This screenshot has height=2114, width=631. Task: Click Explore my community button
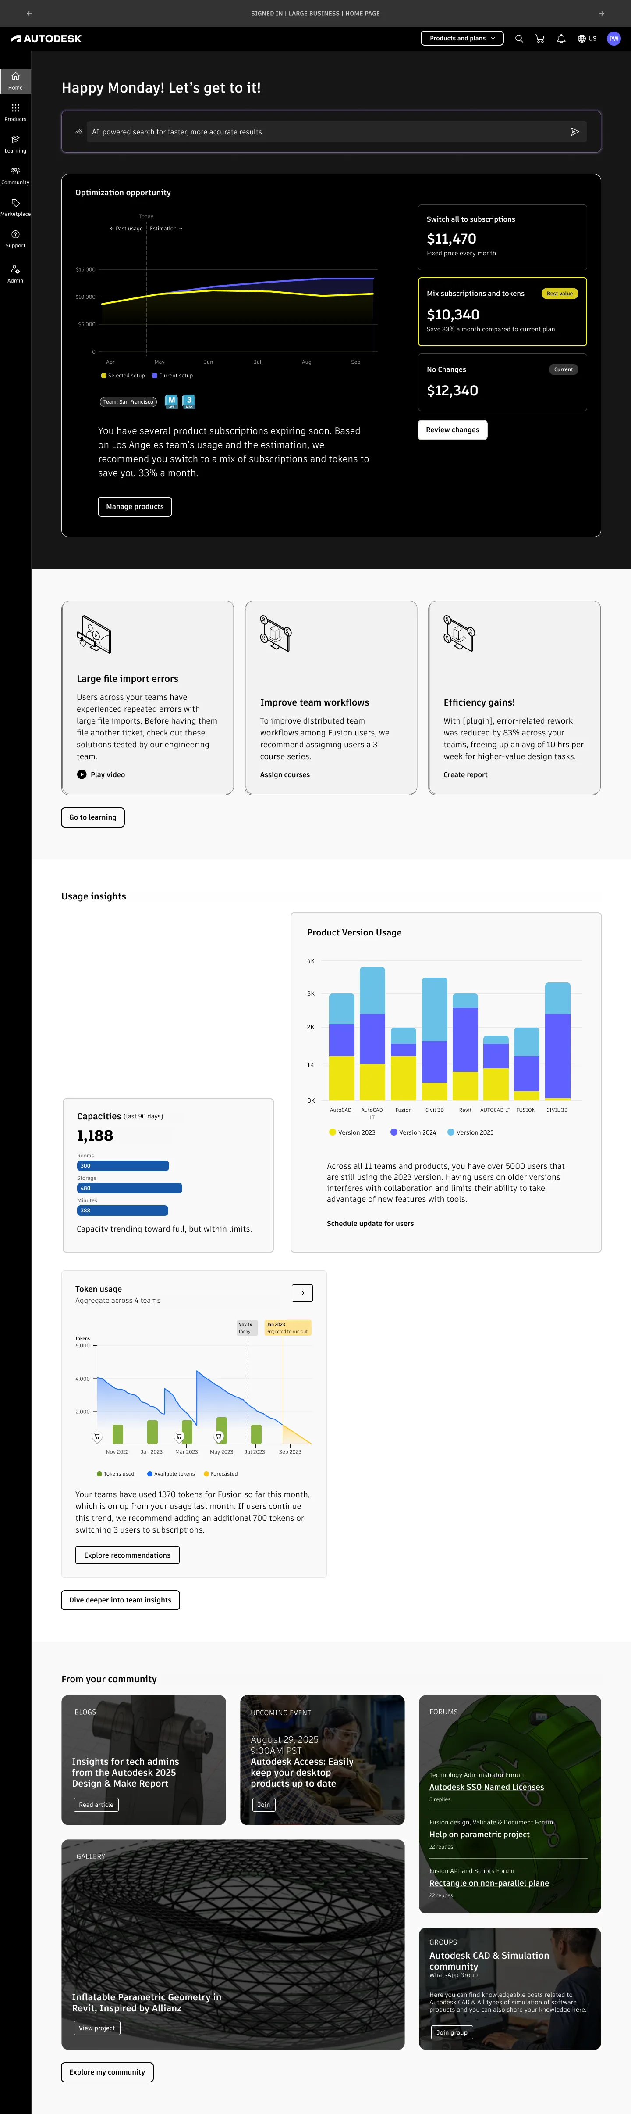click(x=107, y=2072)
